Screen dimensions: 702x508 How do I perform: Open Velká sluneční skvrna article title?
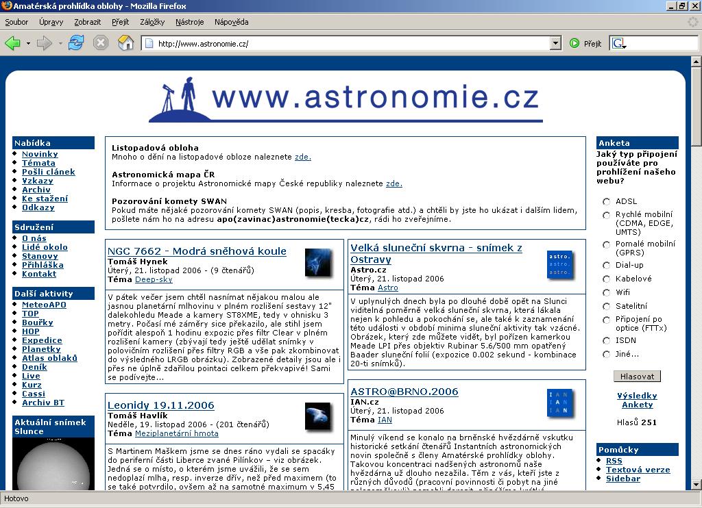pyautogui.click(x=436, y=253)
